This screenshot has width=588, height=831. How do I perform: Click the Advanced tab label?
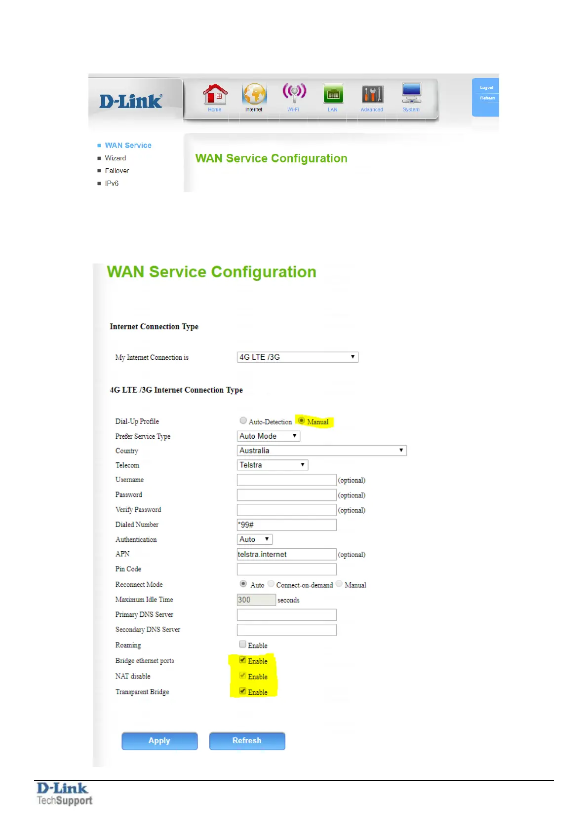(372, 110)
